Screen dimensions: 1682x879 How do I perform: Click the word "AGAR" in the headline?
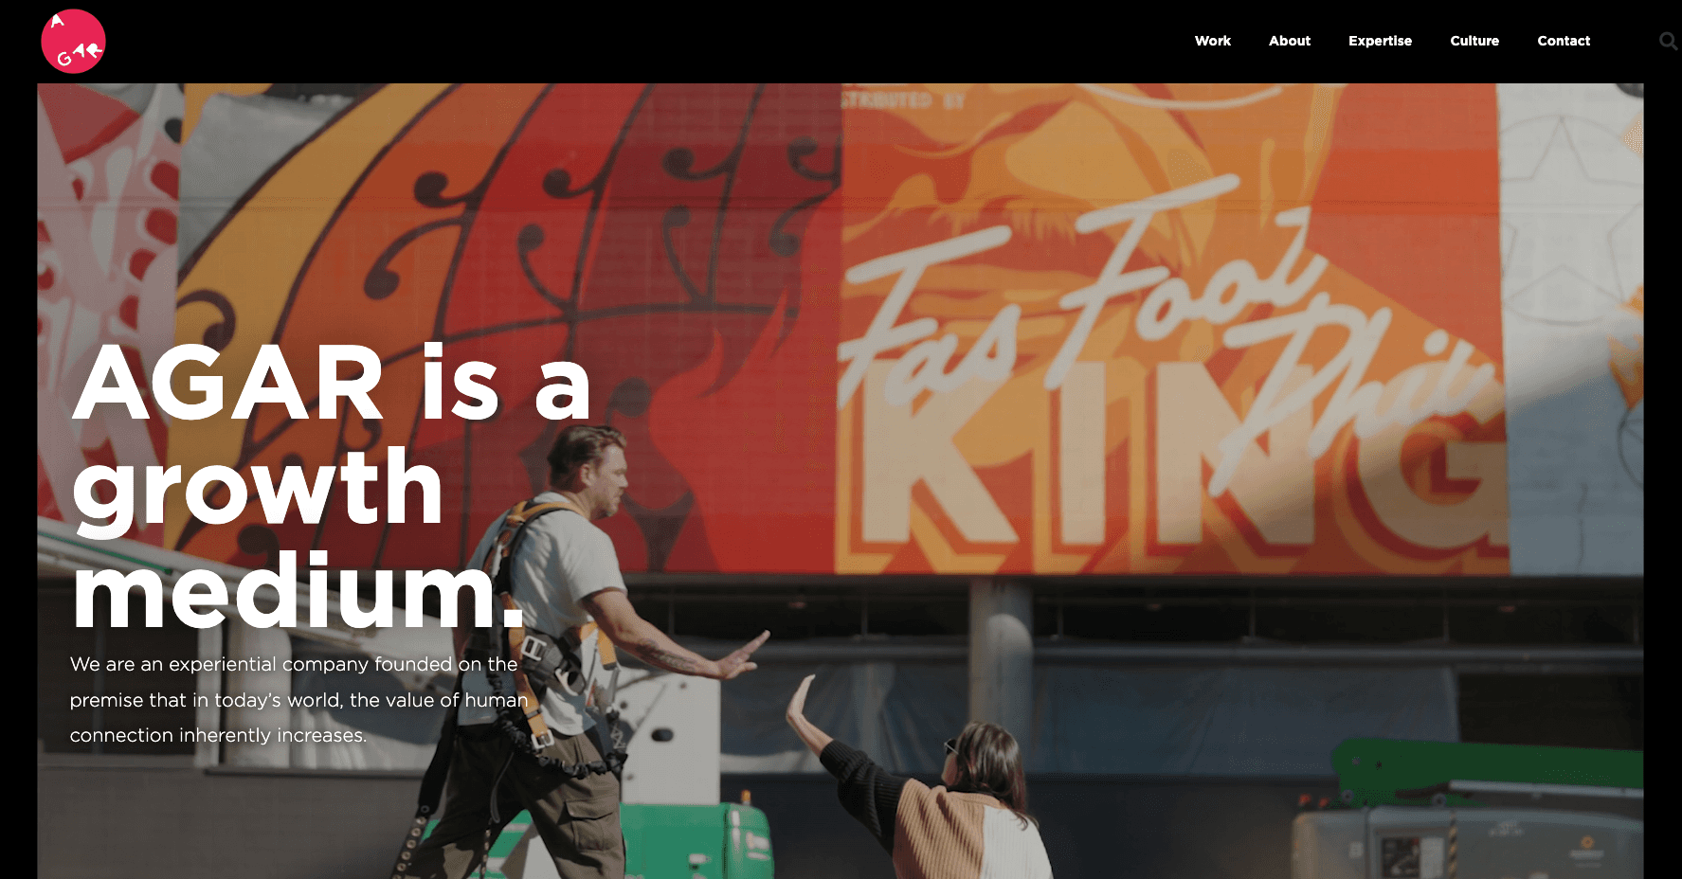(x=227, y=383)
